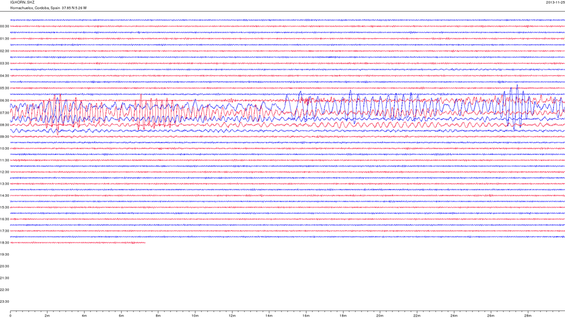Select the 22:30 time label
The width and height of the screenshot is (565, 318).
pos(5,290)
